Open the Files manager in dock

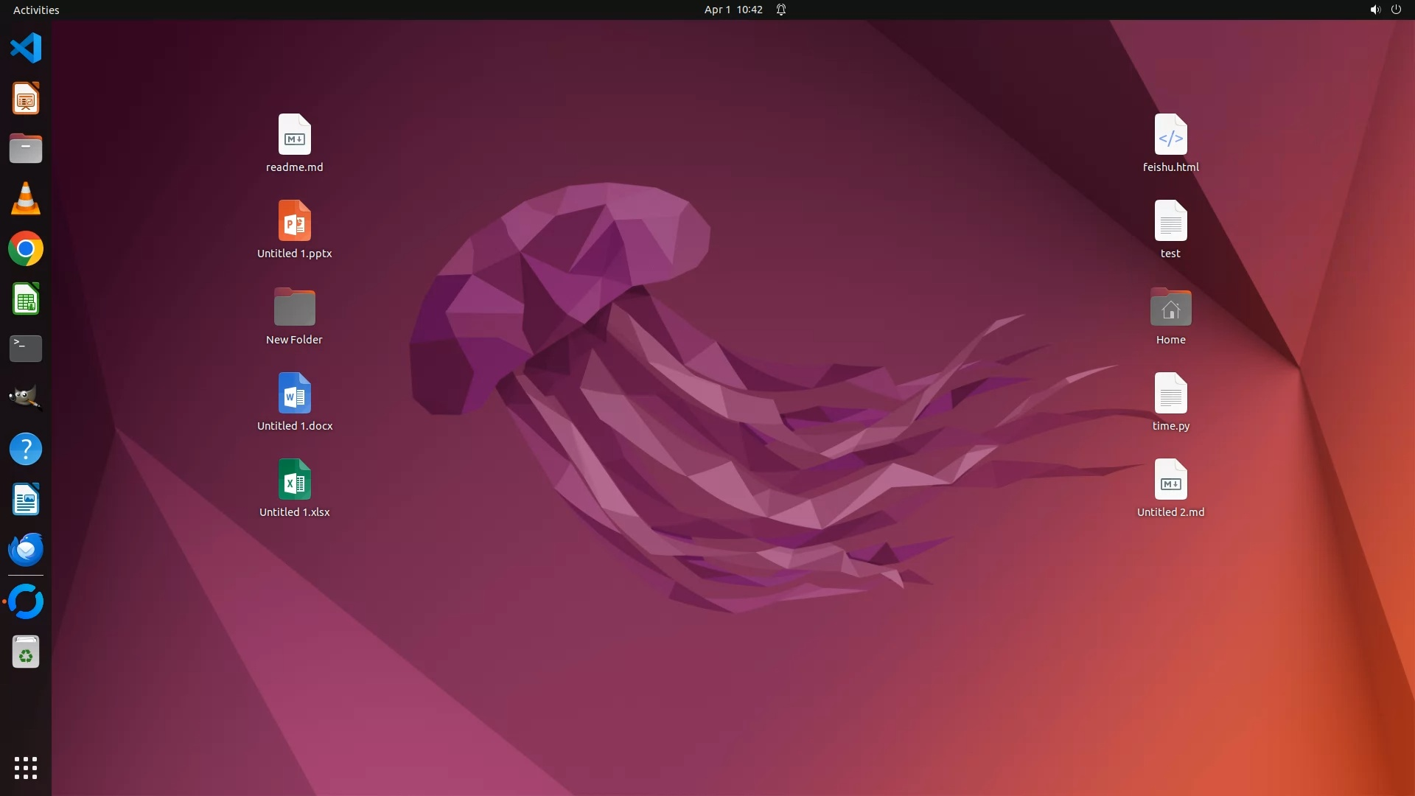26,149
